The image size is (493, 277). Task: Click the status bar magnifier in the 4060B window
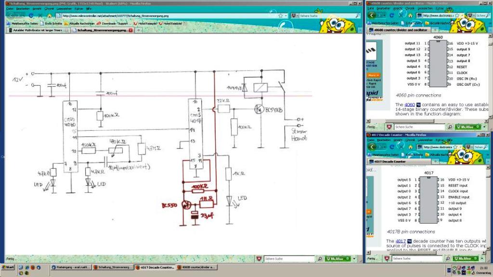(450, 127)
